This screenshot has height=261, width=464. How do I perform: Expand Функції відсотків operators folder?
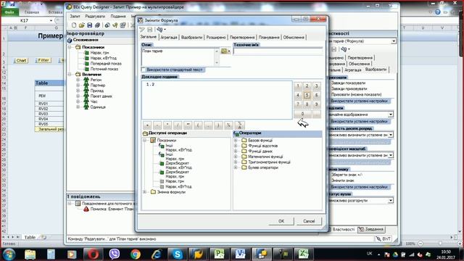click(236, 146)
